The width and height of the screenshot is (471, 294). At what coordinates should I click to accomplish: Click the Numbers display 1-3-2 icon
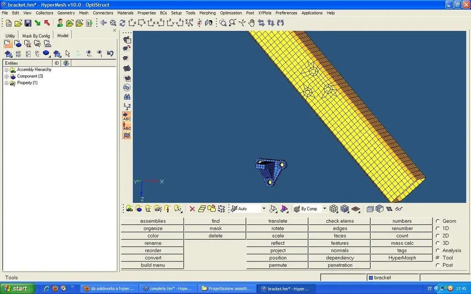[127, 106]
